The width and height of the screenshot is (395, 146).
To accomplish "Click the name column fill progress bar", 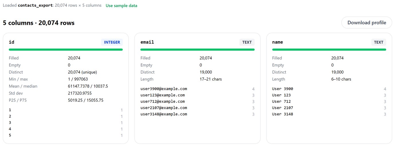I will [x=329, y=50].
